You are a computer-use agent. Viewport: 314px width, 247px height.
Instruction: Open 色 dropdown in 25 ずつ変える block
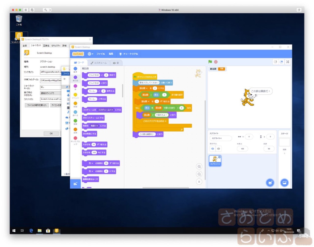pos(91,163)
